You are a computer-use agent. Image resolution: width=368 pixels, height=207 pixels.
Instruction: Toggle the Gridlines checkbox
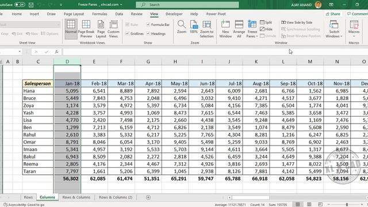(x=127, y=33)
